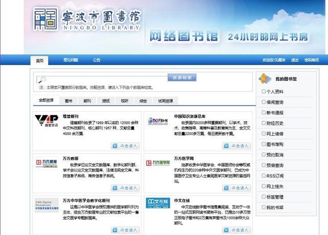The image size is (328, 235).
Task: Click the 我的图书馆 panel heading
Action: (286, 79)
